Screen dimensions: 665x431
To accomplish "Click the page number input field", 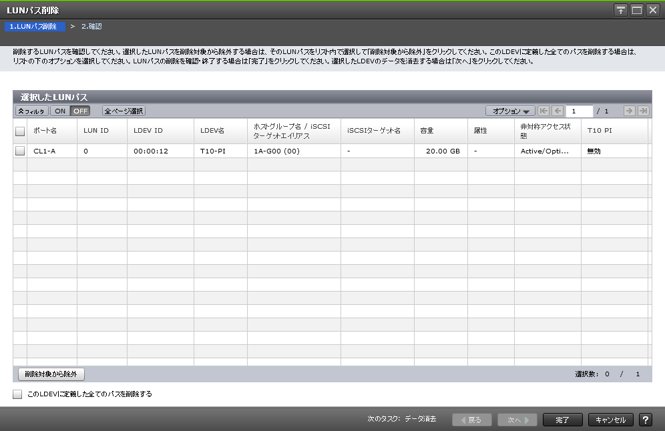I will click(579, 111).
